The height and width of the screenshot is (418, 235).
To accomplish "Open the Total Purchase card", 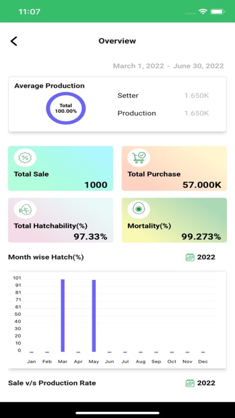I will 174,168.
